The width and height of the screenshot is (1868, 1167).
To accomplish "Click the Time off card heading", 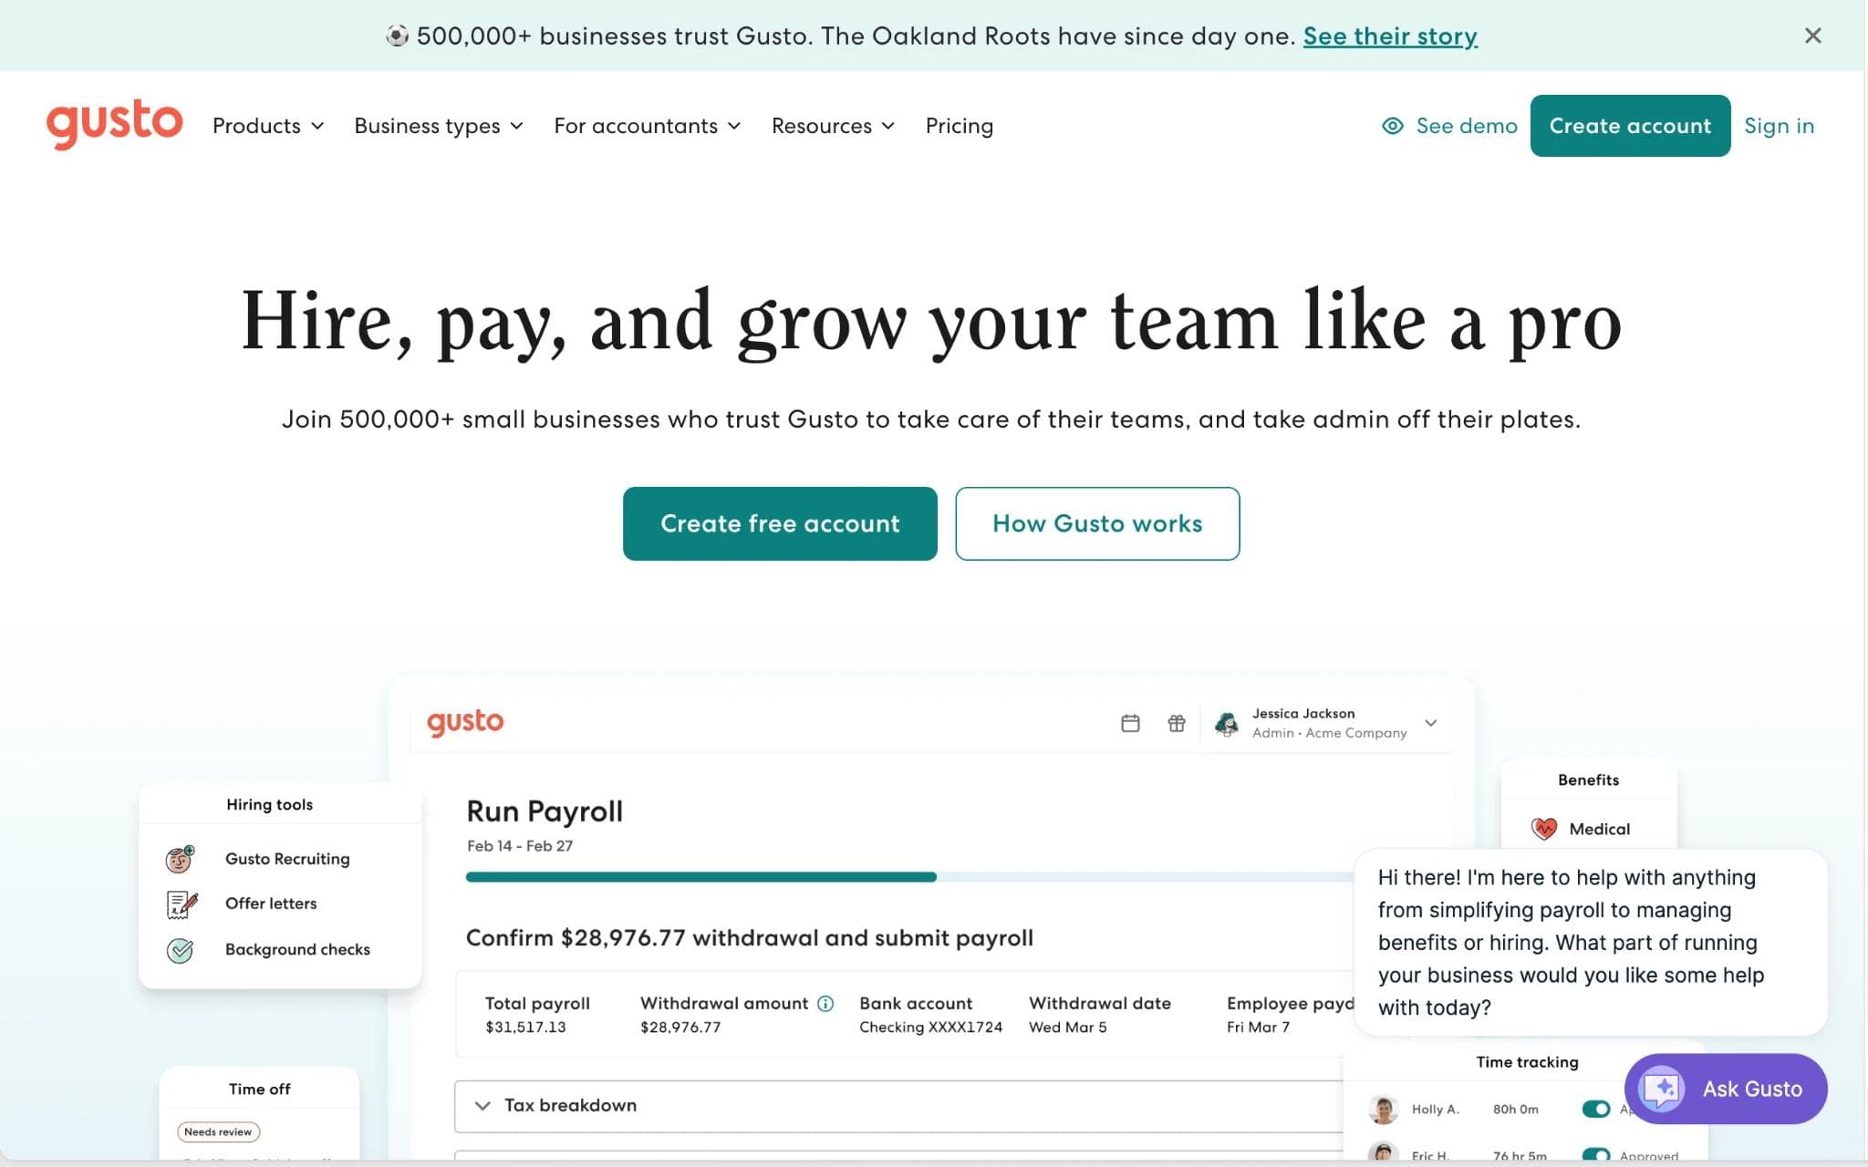I will [x=259, y=1089].
